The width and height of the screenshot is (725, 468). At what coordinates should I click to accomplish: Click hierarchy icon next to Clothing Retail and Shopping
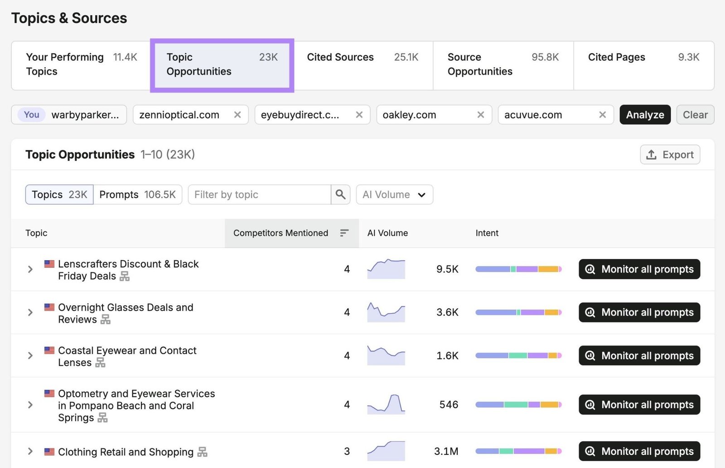pos(202,452)
